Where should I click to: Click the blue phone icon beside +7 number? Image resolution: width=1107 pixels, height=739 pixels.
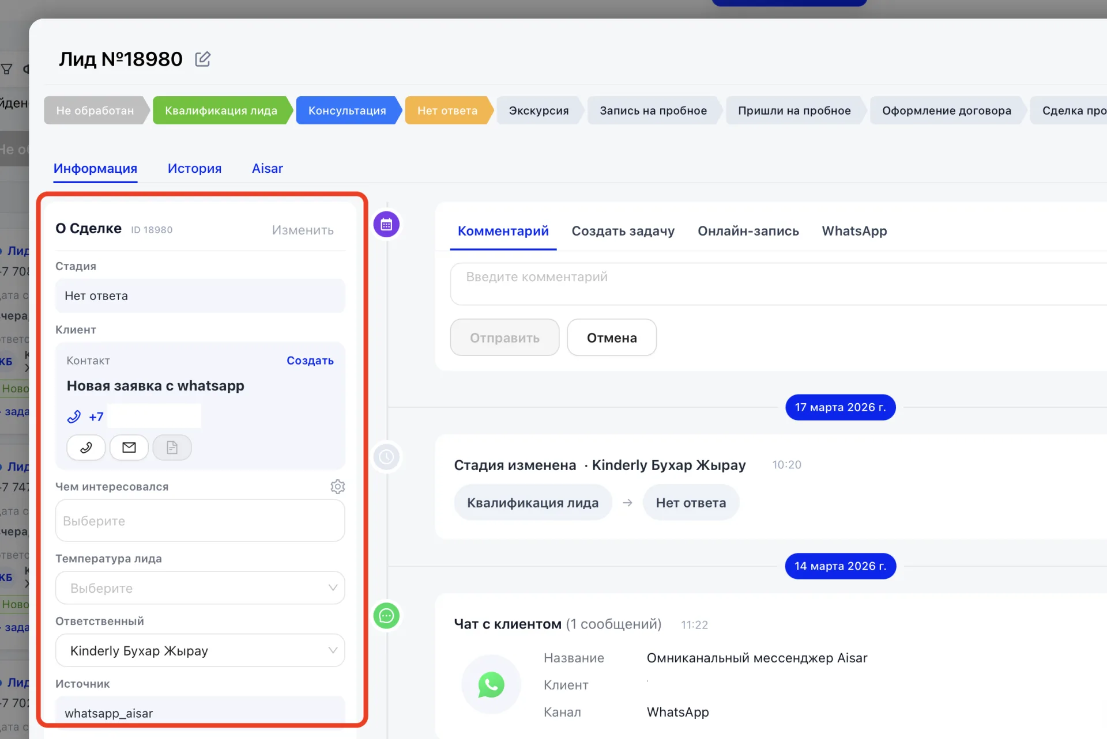[x=74, y=416]
